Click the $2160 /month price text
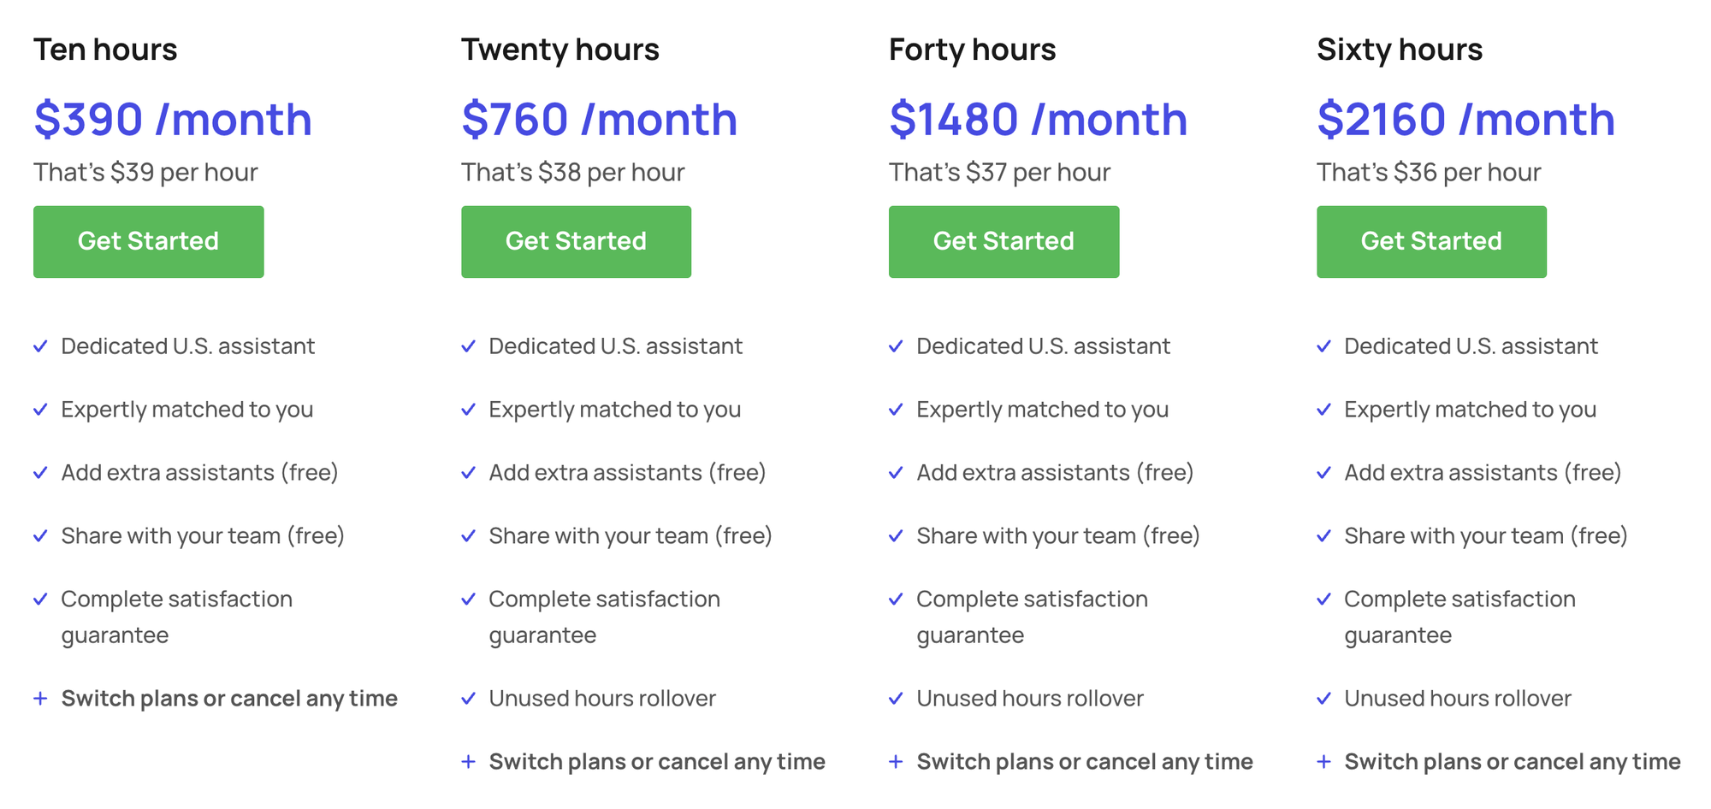This screenshot has height=809, width=1711. coord(1466,119)
